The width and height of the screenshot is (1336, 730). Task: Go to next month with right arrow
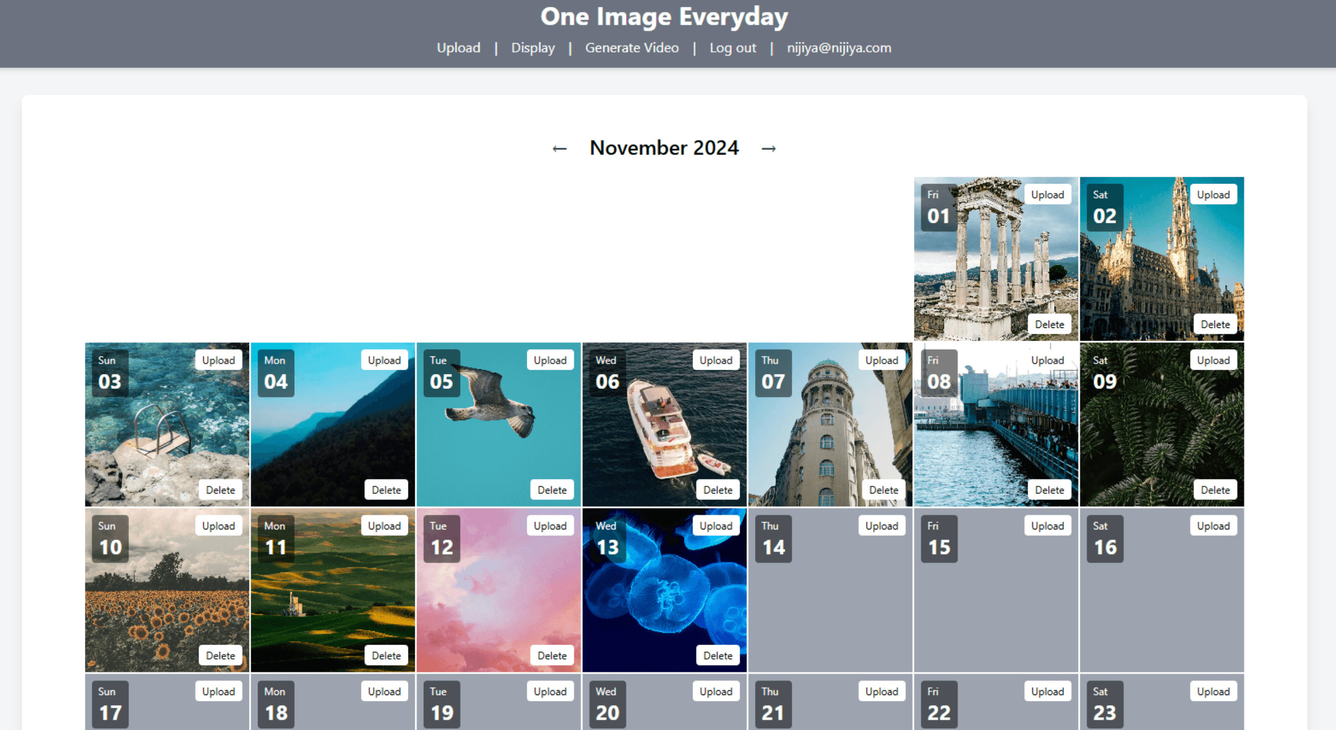(x=768, y=149)
